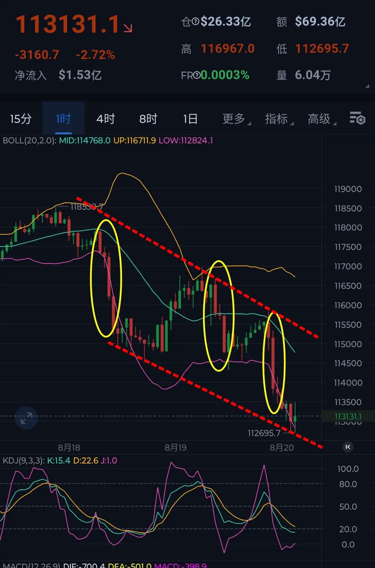
Task: Switch to the 1日 timeframe
Action: point(190,119)
